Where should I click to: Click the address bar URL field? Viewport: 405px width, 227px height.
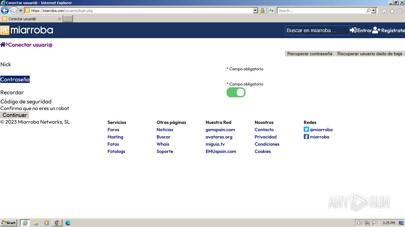point(141,10)
